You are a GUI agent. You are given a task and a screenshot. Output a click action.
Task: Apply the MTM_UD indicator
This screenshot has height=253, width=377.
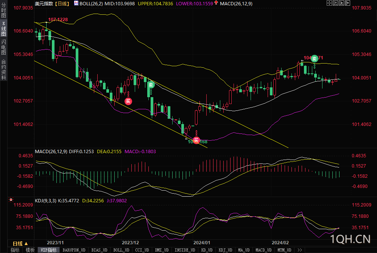(284, 250)
